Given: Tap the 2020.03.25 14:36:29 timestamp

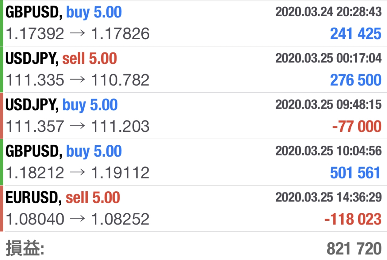Looking at the screenshot, I should (328, 197).
